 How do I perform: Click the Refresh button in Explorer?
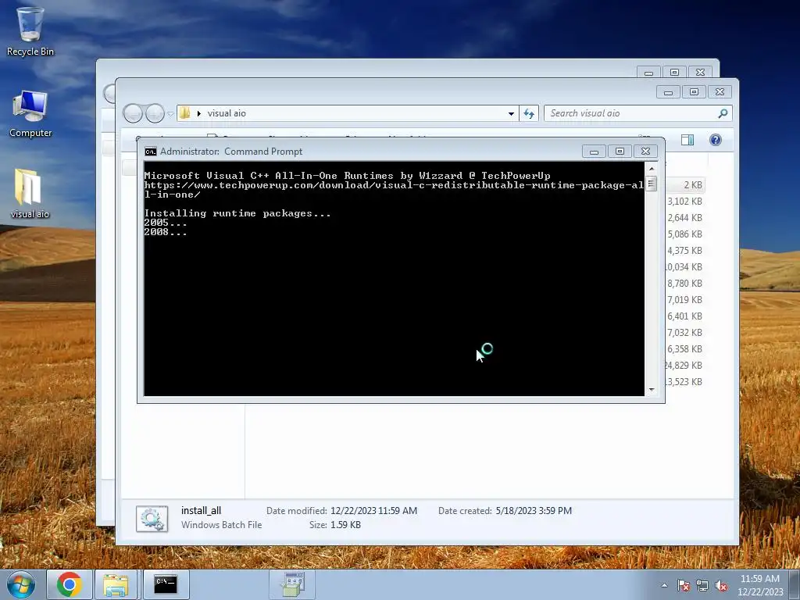[529, 114]
